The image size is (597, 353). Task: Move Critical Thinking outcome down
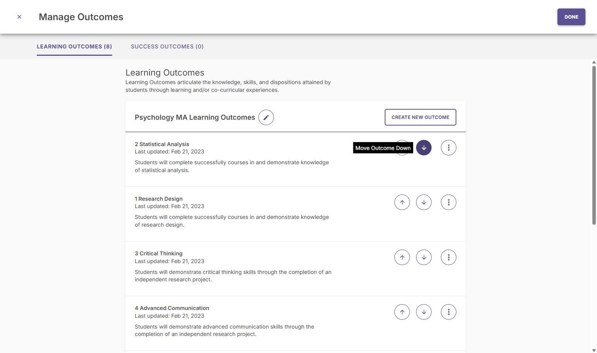[x=424, y=257]
